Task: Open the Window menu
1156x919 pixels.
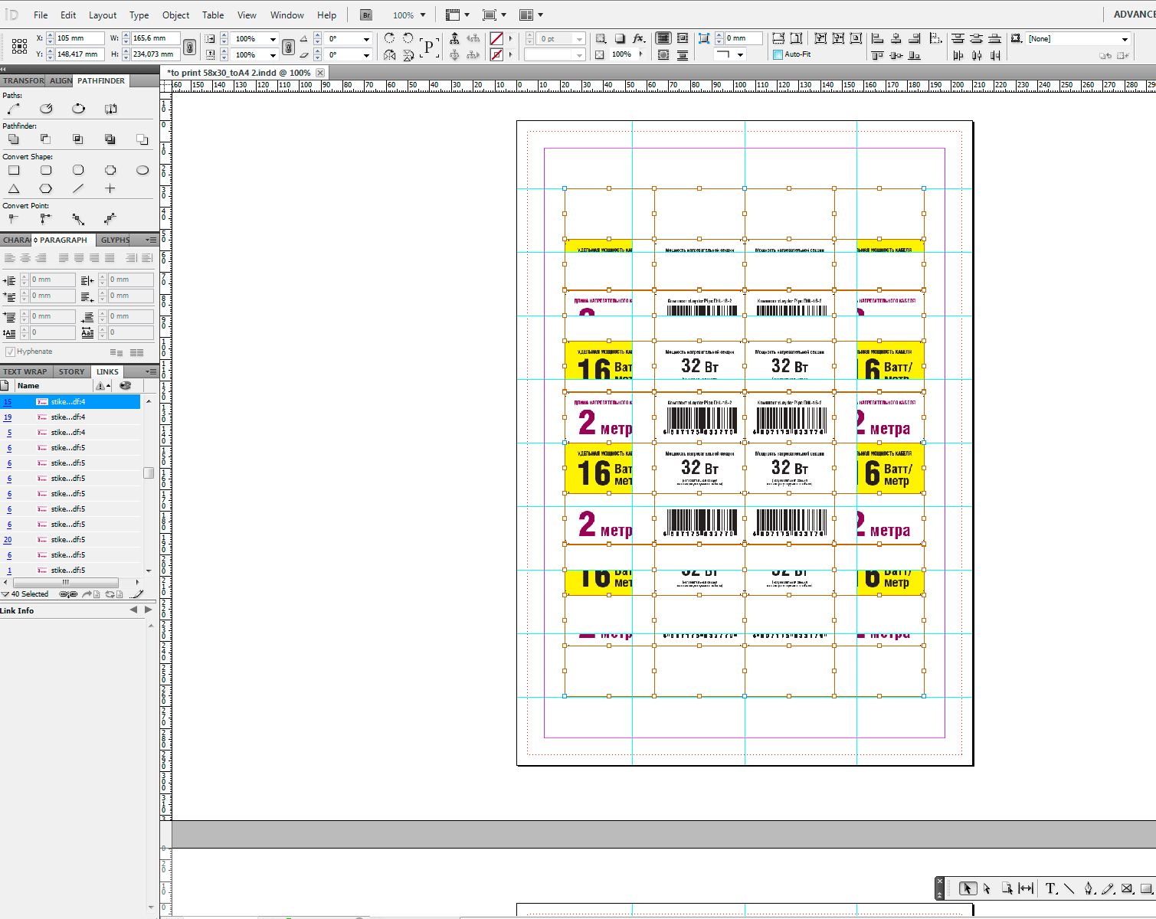Action: (287, 15)
